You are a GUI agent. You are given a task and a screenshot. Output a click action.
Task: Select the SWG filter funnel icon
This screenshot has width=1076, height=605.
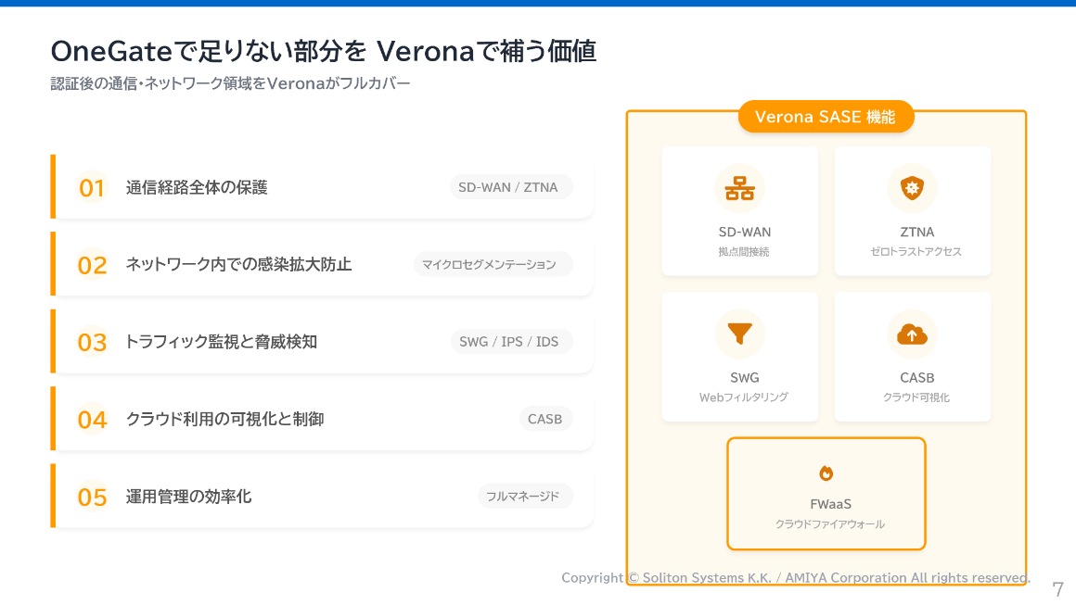pos(739,333)
